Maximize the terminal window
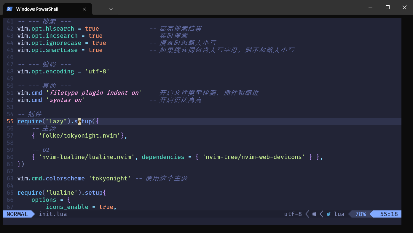Image resolution: width=413 pixels, height=233 pixels. pyautogui.click(x=388, y=7)
